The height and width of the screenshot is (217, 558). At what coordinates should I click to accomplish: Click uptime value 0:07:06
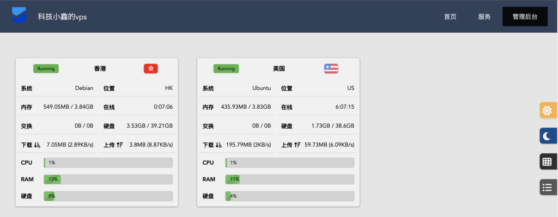pyautogui.click(x=163, y=107)
